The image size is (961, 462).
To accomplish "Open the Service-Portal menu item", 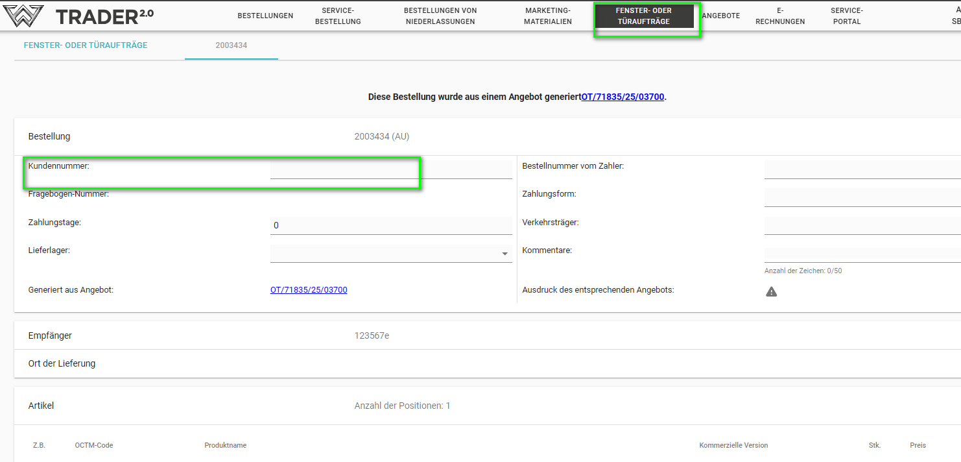I will (847, 16).
